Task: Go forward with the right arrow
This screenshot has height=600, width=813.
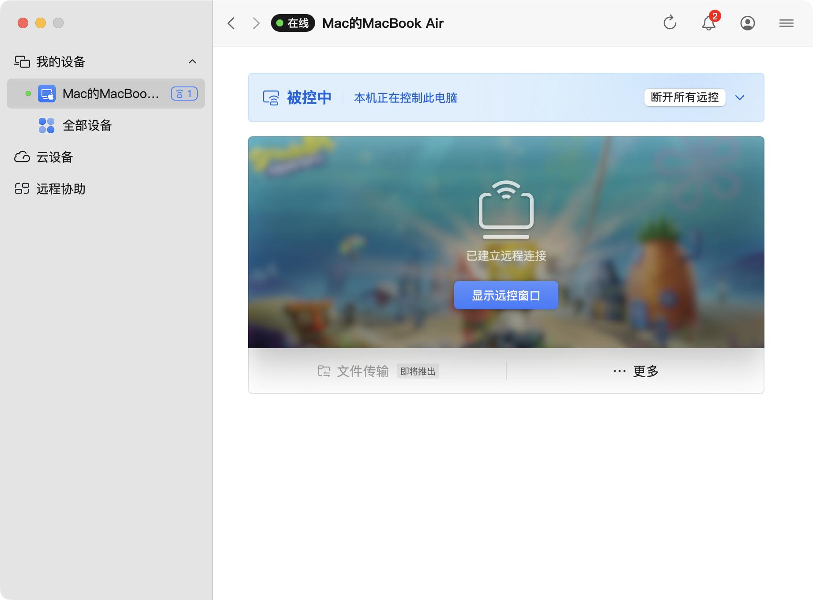Action: pos(256,23)
